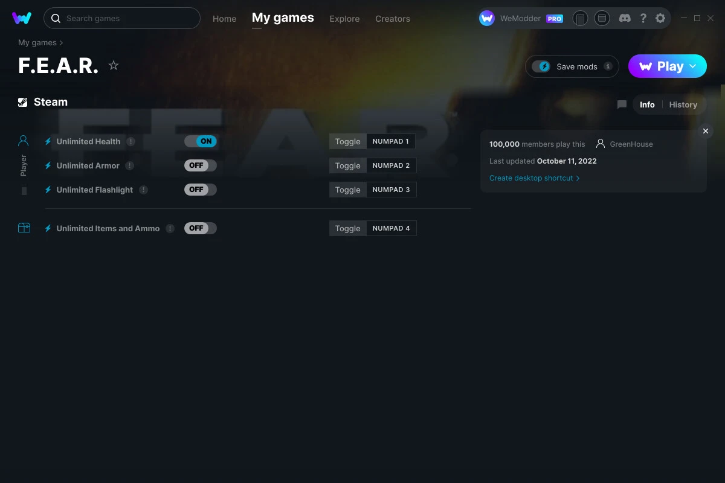The height and width of the screenshot is (483, 725).
Task: Show Unlimited Armor info icon
Action: point(130,165)
